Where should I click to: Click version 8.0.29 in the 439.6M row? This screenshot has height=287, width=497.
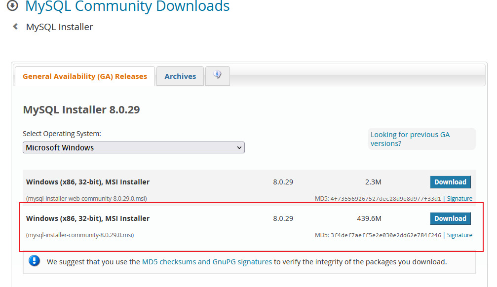tap(283, 218)
